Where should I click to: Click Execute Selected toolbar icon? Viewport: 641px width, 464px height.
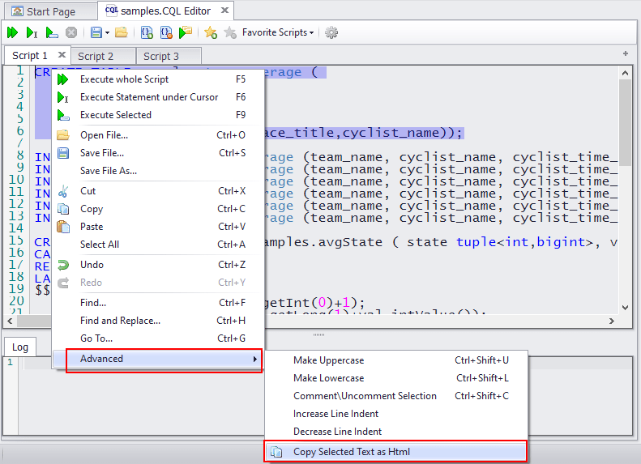(x=52, y=32)
